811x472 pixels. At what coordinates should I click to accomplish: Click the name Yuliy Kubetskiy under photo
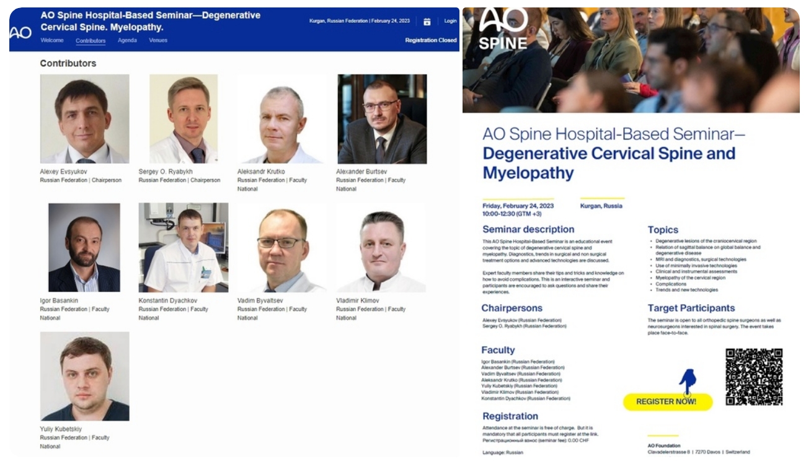click(x=61, y=429)
